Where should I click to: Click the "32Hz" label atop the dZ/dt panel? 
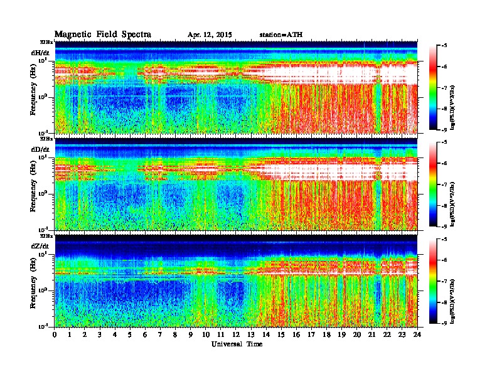[46, 236]
